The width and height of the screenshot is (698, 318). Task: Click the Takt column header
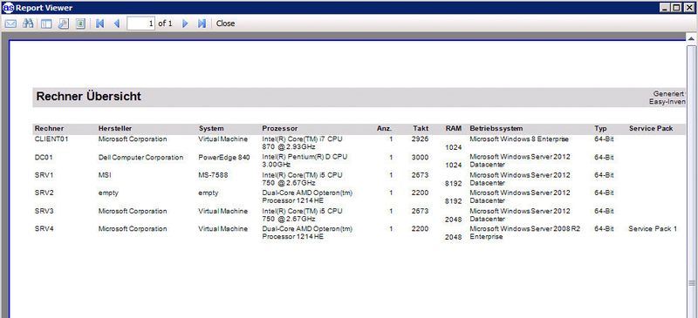click(421, 129)
